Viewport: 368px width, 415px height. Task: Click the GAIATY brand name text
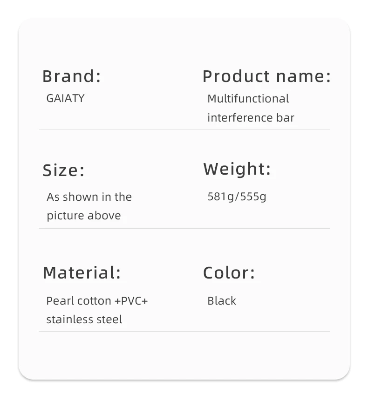point(65,98)
